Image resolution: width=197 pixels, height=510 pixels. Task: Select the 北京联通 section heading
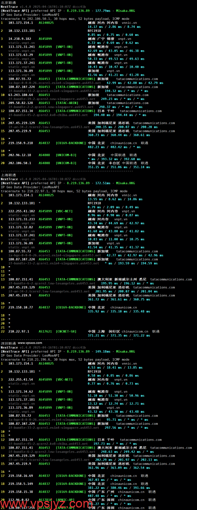click(8, 2)
